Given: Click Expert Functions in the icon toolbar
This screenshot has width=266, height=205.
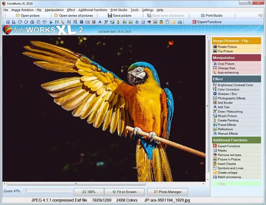Looking at the screenshot, I should click(207, 22).
